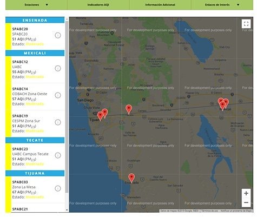Open the Información Adicional menu

[160, 5]
